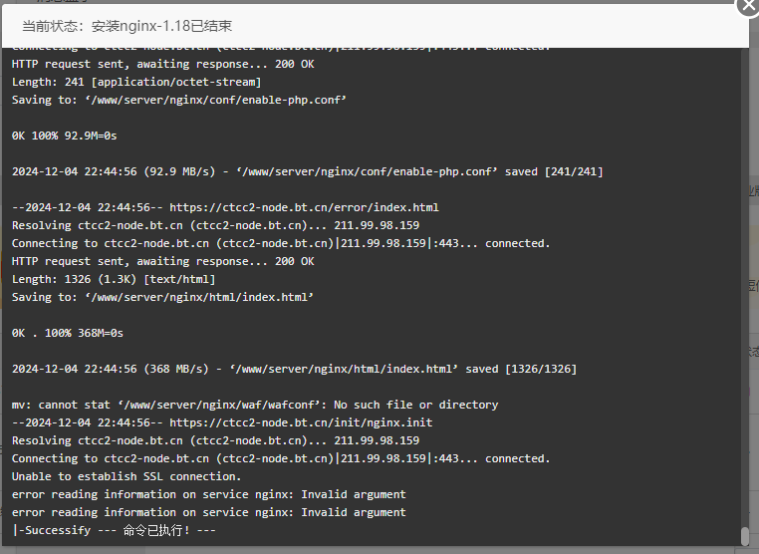Click the 'Successify 命令已执行' final line
The image size is (759, 554).
point(114,530)
